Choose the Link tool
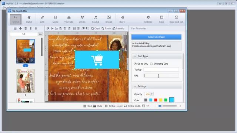 click(42, 19)
